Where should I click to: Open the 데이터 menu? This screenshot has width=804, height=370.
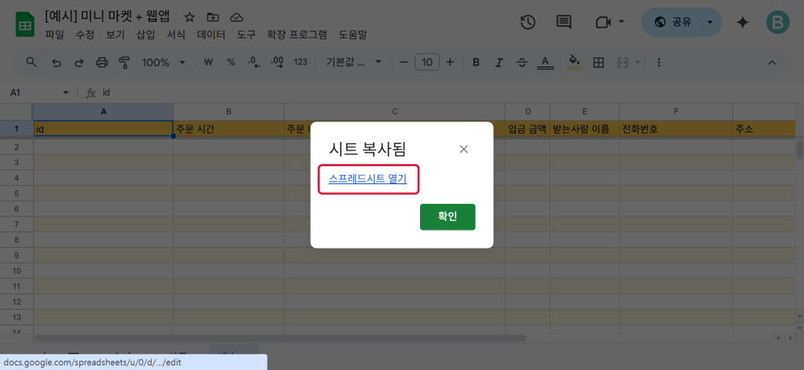211,34
